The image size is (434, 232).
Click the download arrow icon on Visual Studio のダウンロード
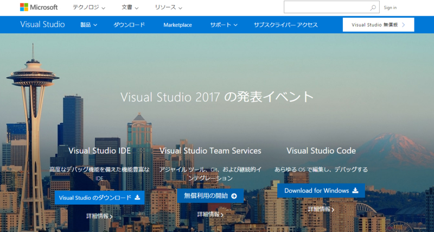(137, 198)
